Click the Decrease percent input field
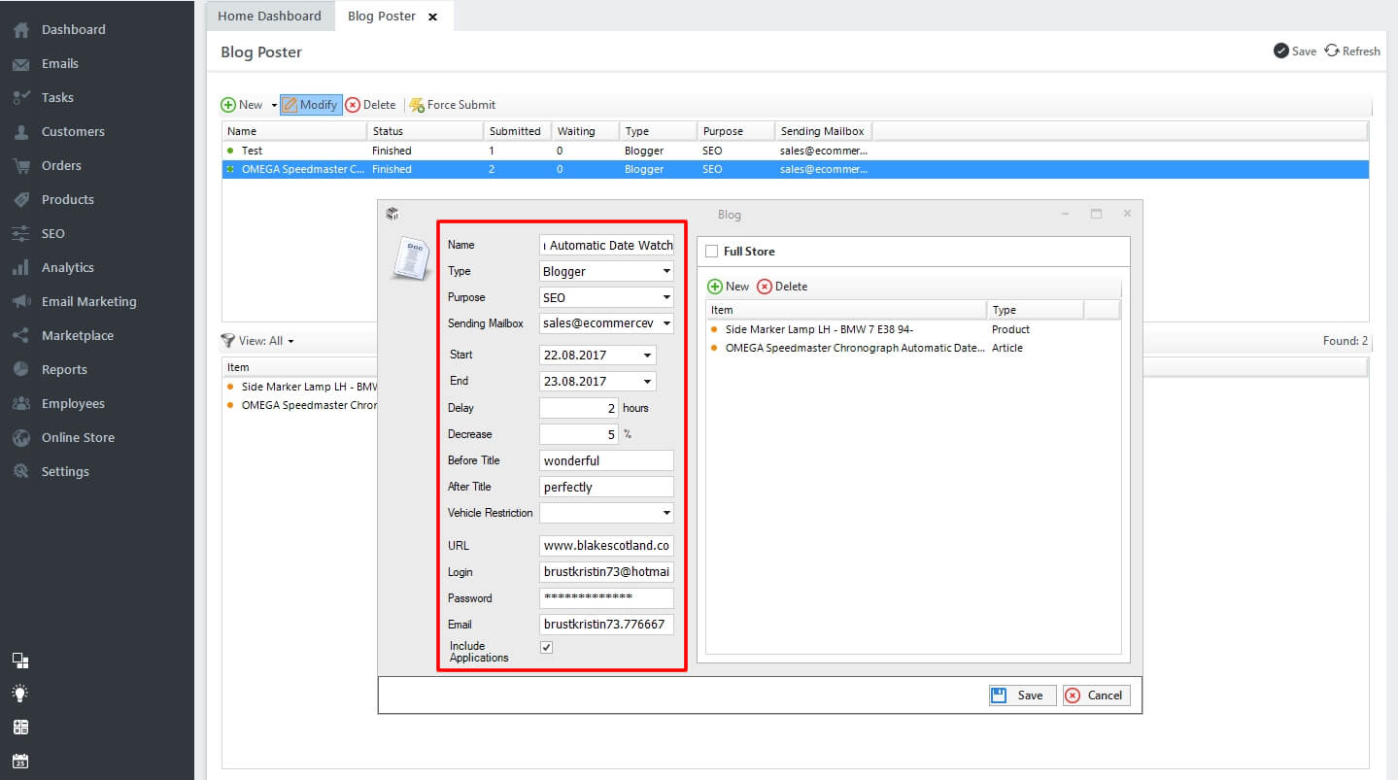The width and height of the screenshot is (1398, 780). coord(579,434)
